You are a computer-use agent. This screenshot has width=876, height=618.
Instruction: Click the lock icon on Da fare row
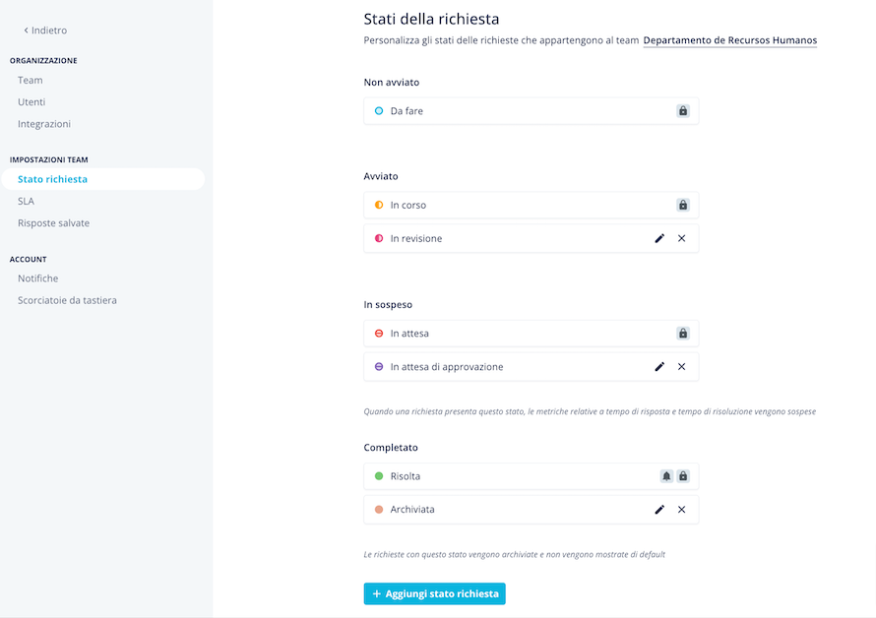(683, 110)
